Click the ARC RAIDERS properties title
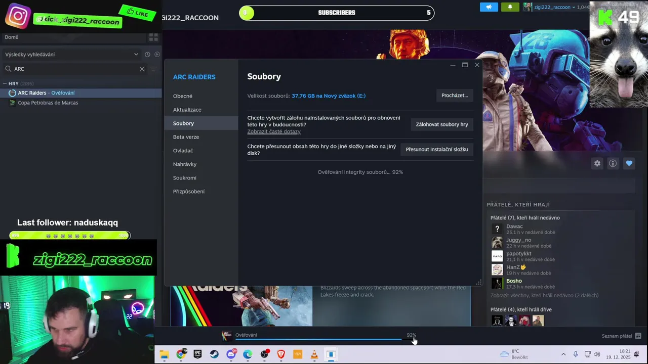648x364 pixels. click(194, 77)
